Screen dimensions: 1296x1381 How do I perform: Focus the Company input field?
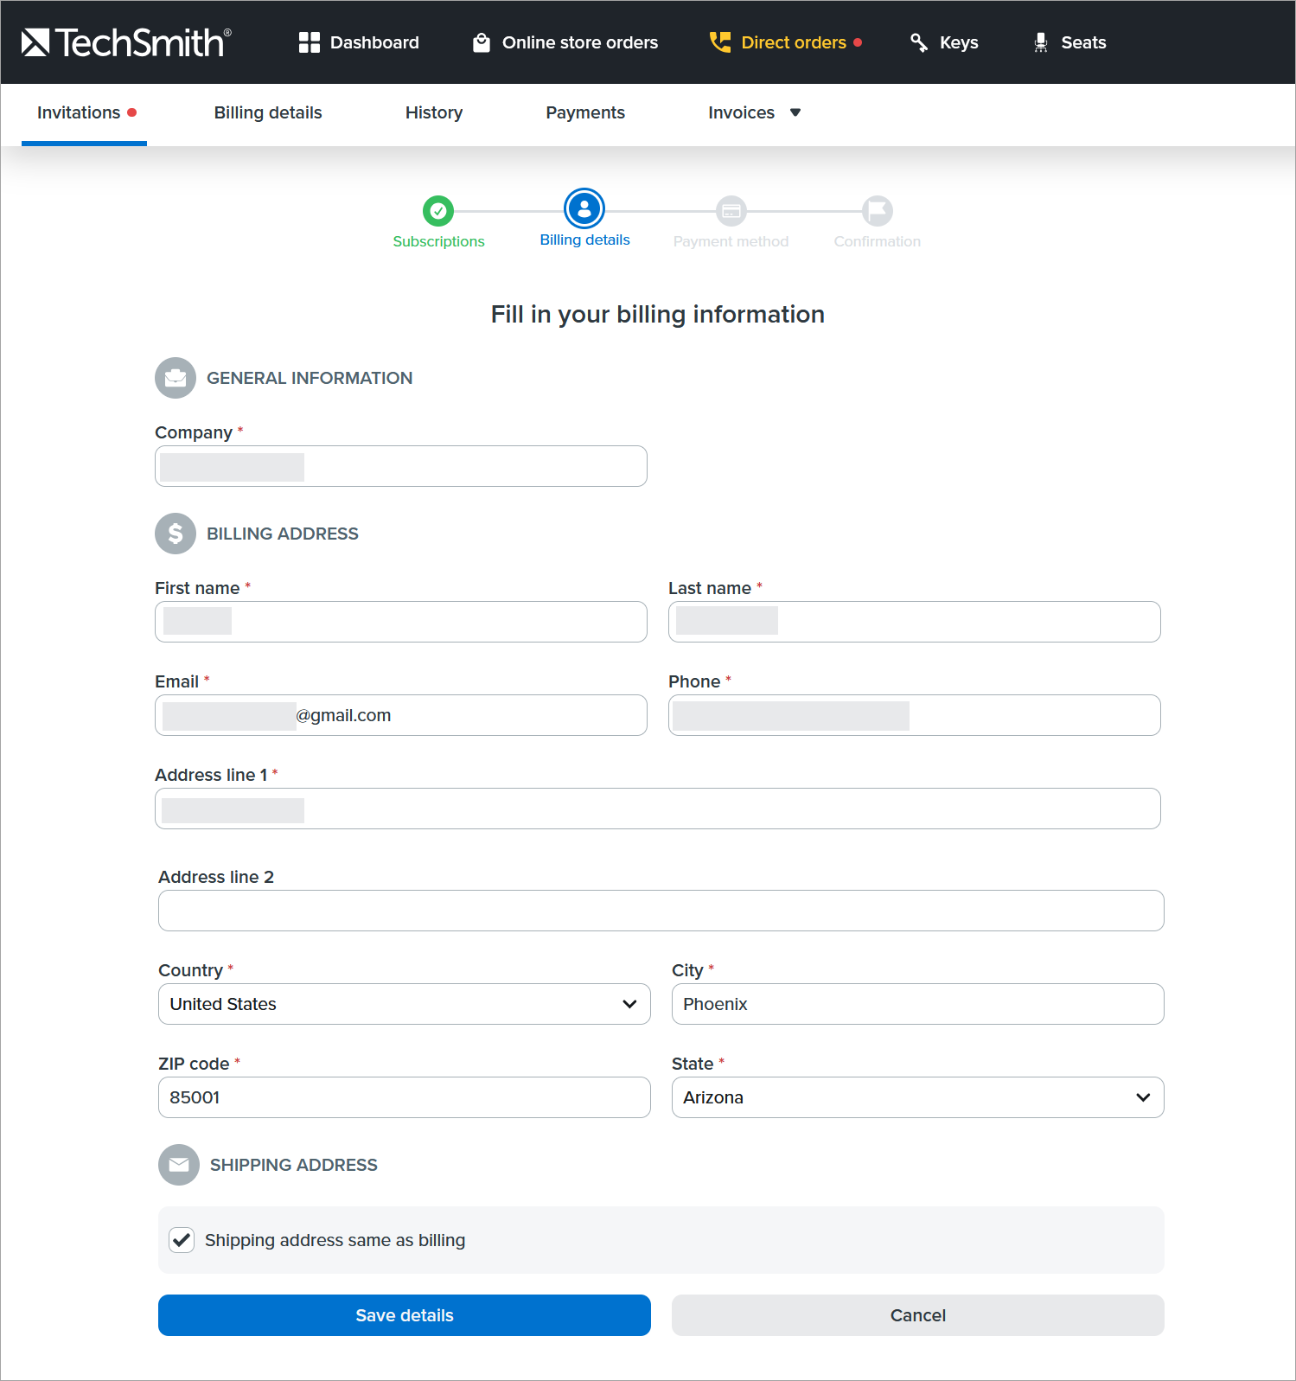(401, 466)
